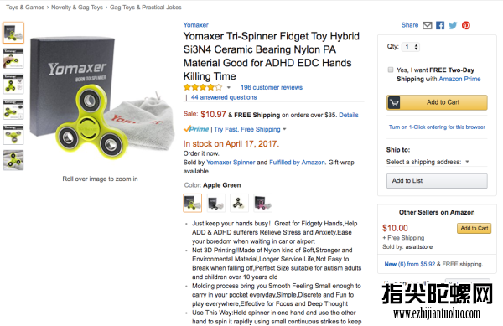Click the star rating icons
Image resolution: width=503 pixels, height=326 pixels.
202,87
